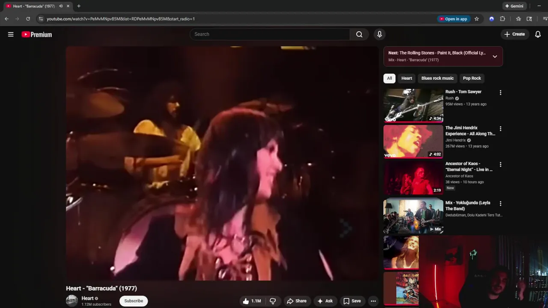548x308 pixels.
Task: Open the browser bookmarks star-list icon
Action: tap(518, 19)
